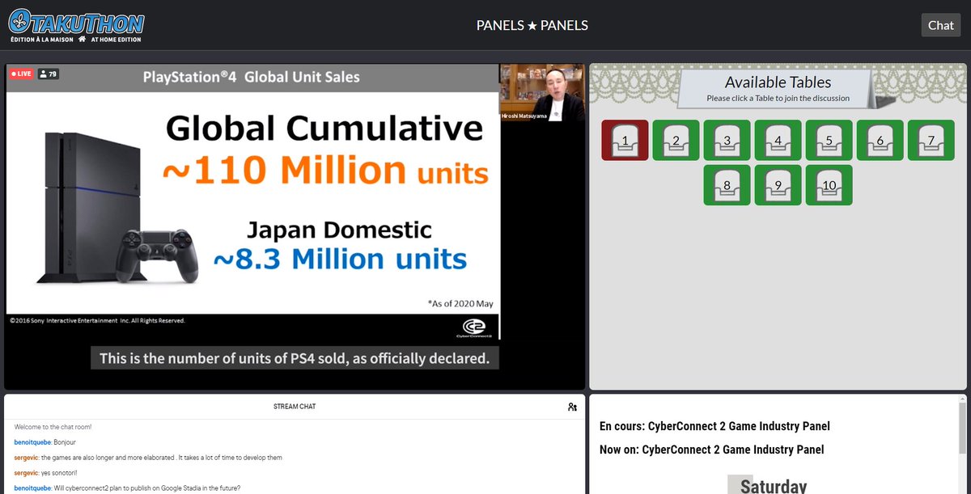The width and height of the screenshot is (971, 494).
Task: Select the Table 4 chair icon
Action: pyautogui.click(x=778, y=140)
